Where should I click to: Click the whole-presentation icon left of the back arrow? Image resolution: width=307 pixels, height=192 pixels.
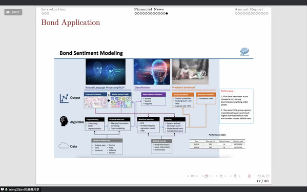[x=249, y=176]
